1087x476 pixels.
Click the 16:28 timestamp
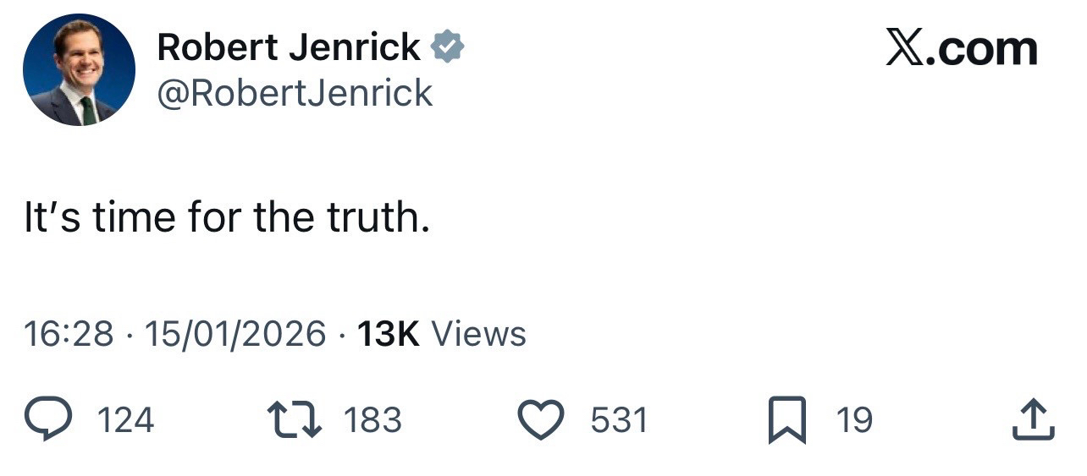click(x=69, y=334)
